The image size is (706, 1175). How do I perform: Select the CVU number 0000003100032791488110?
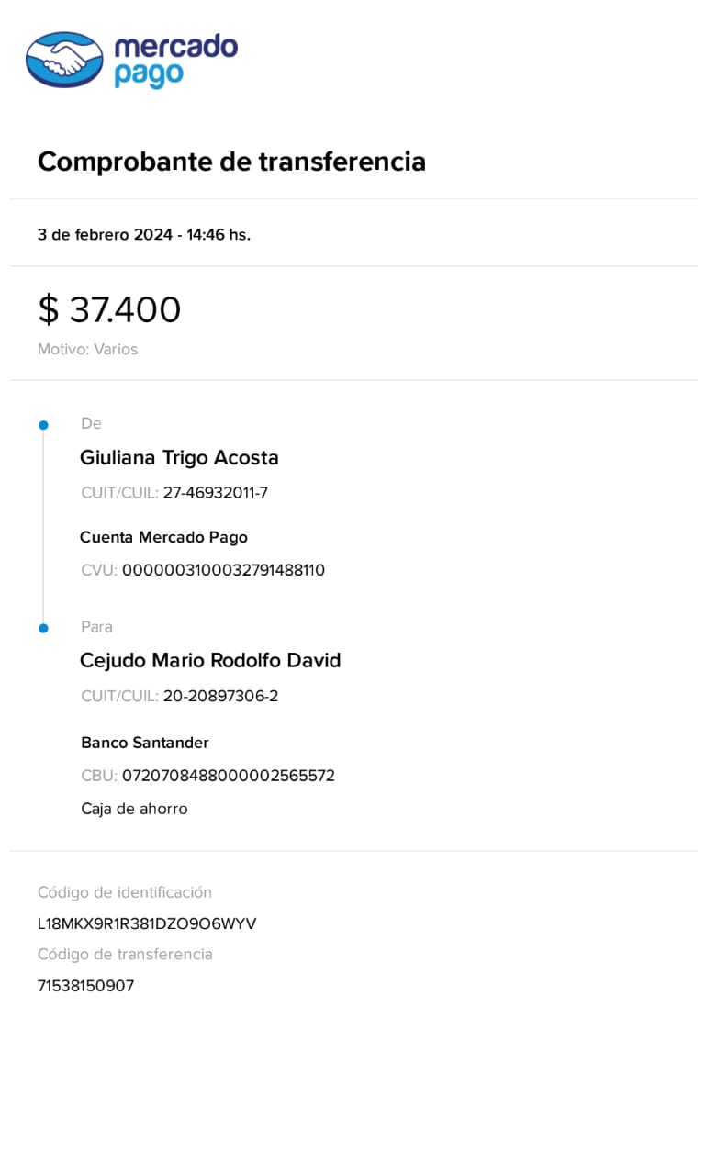click(x=223, y=570)
